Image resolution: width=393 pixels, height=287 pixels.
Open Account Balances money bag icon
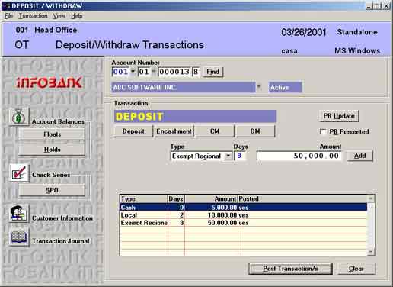point(19,117)
